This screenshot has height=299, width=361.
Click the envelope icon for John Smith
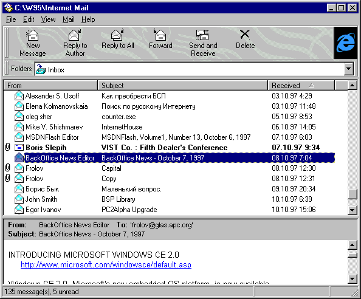[x=19, y=199]
